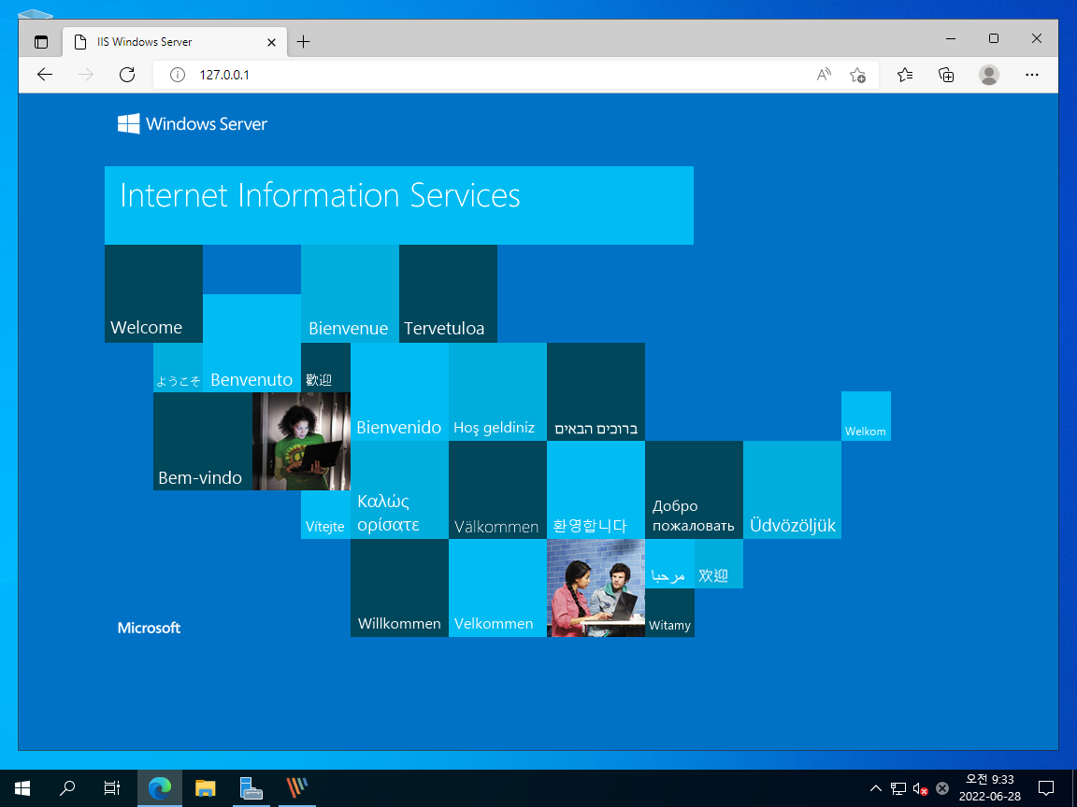This screenshot has width=1077, height=807.
Task: Click the Microsoft logo text
Action: [x=149, y=628]
